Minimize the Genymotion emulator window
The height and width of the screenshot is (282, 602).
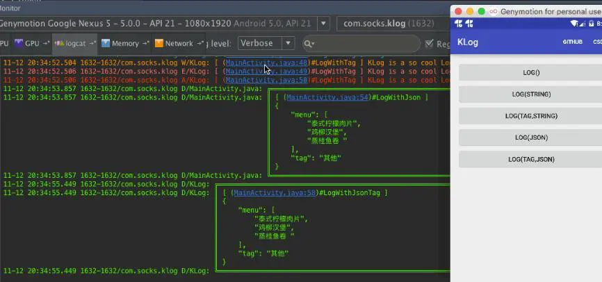point(469,12)
